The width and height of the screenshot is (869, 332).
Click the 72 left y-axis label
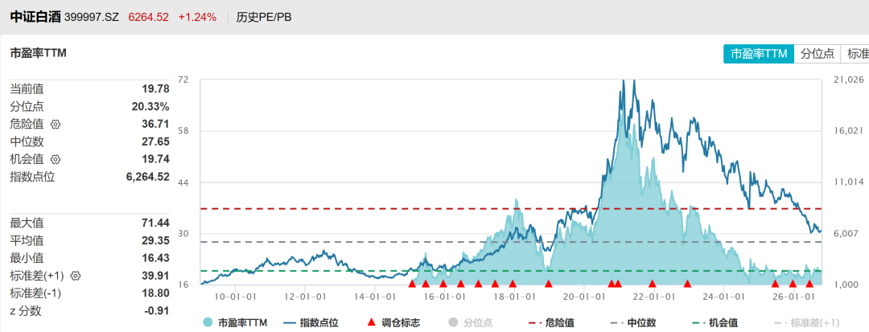pyautogui.click(x=183, y=80)
